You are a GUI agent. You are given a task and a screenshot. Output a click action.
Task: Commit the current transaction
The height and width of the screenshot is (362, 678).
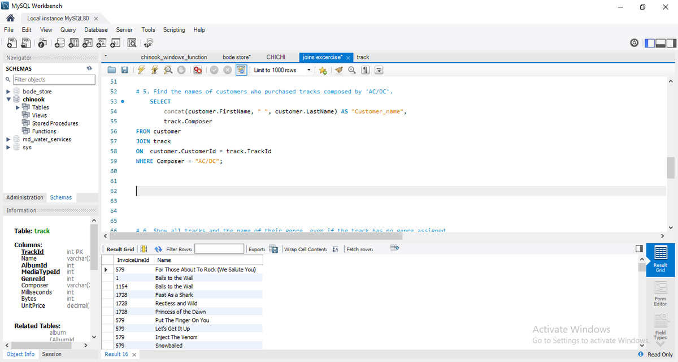pyautogui.click(x=214, y=70)
